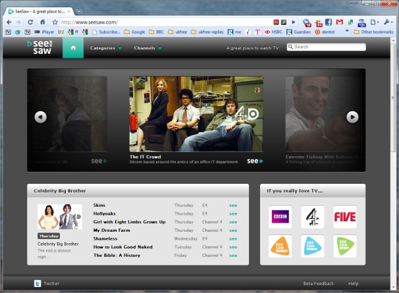Click the Celebrity Big Brother title text

point(58,244)
